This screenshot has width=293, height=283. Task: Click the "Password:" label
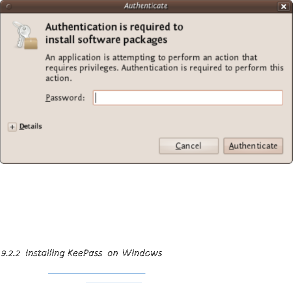pos(65,98)
